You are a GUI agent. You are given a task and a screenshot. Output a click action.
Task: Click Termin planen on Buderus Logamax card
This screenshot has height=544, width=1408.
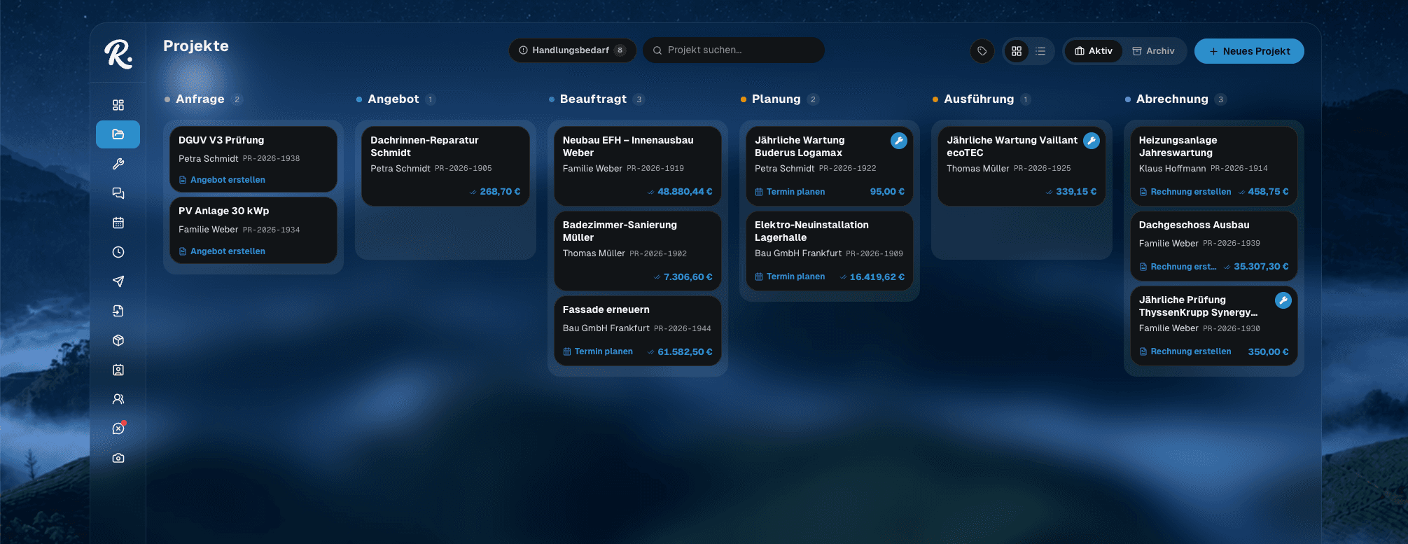tap(790, 192)
